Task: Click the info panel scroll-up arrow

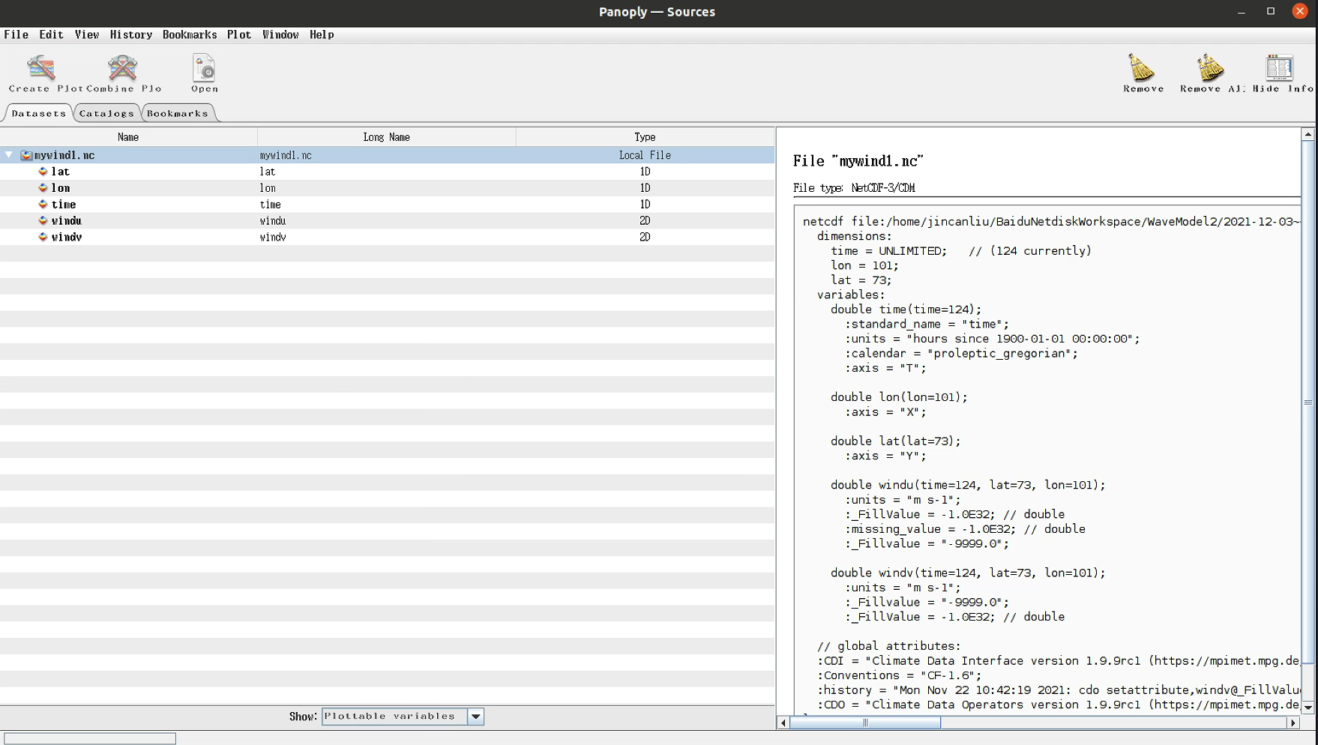Action: (1308, 135)
